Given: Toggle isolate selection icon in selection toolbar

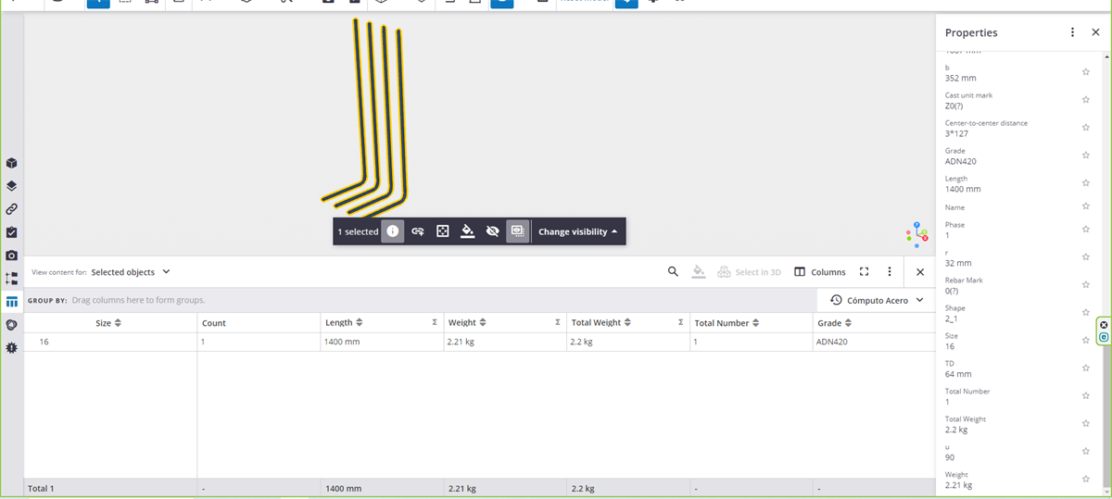Looking at the screenshot, I should (x=518, y=231).
